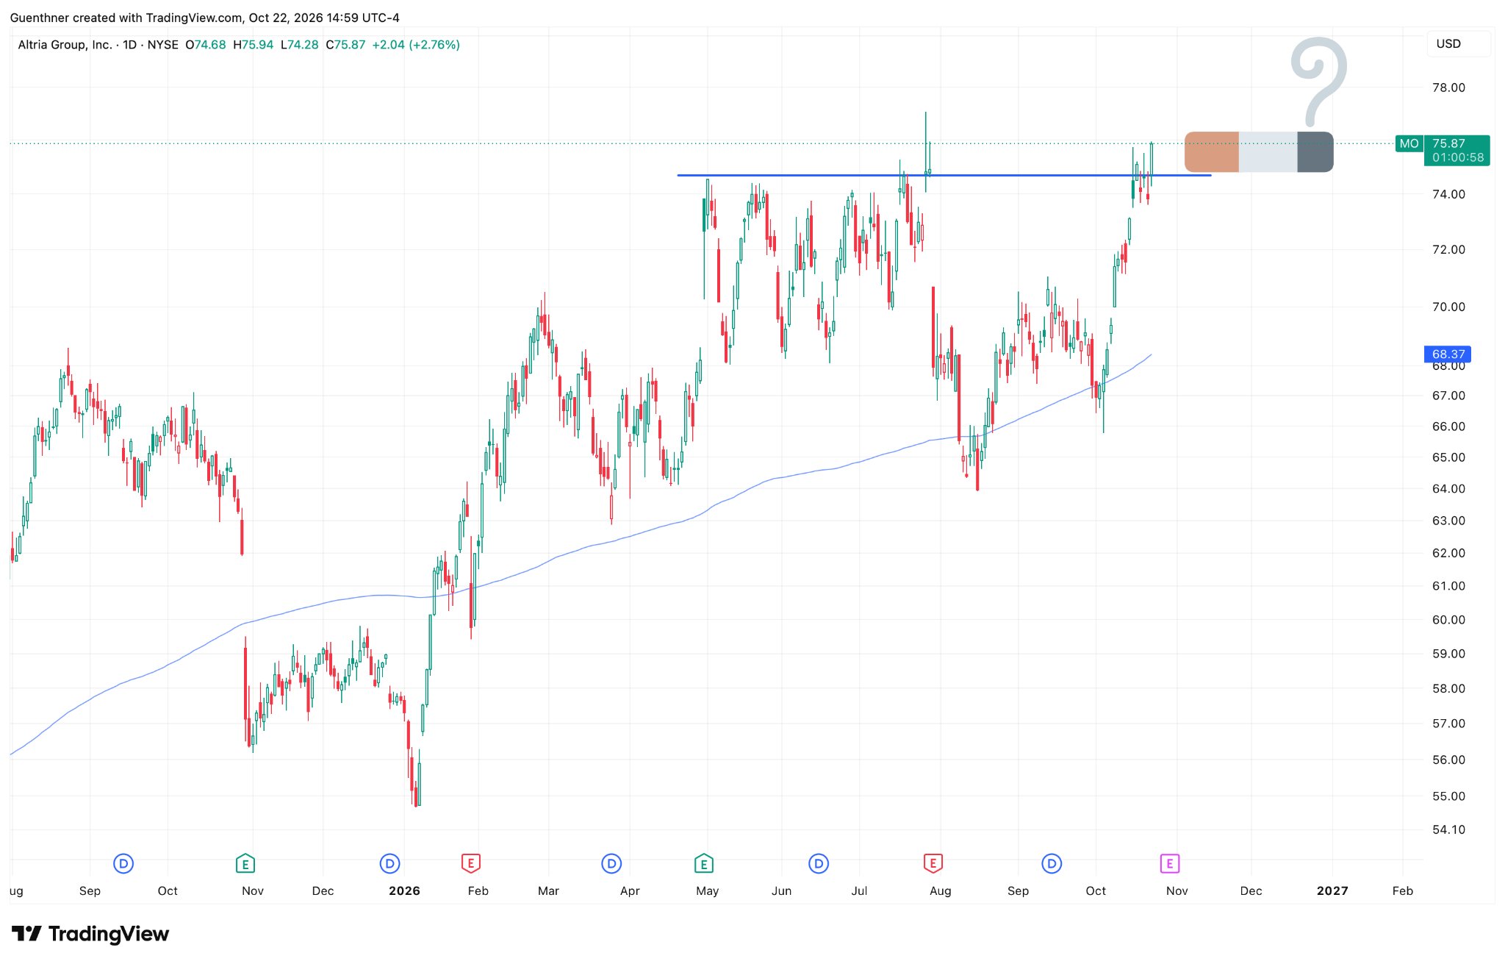This screenshot has width=1505, height=964.
Task: Click the last dividend D marker on the timeline
Action: 1052,863
